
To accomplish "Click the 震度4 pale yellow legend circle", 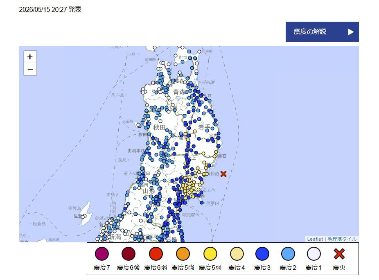I will (x=237, y=254).
